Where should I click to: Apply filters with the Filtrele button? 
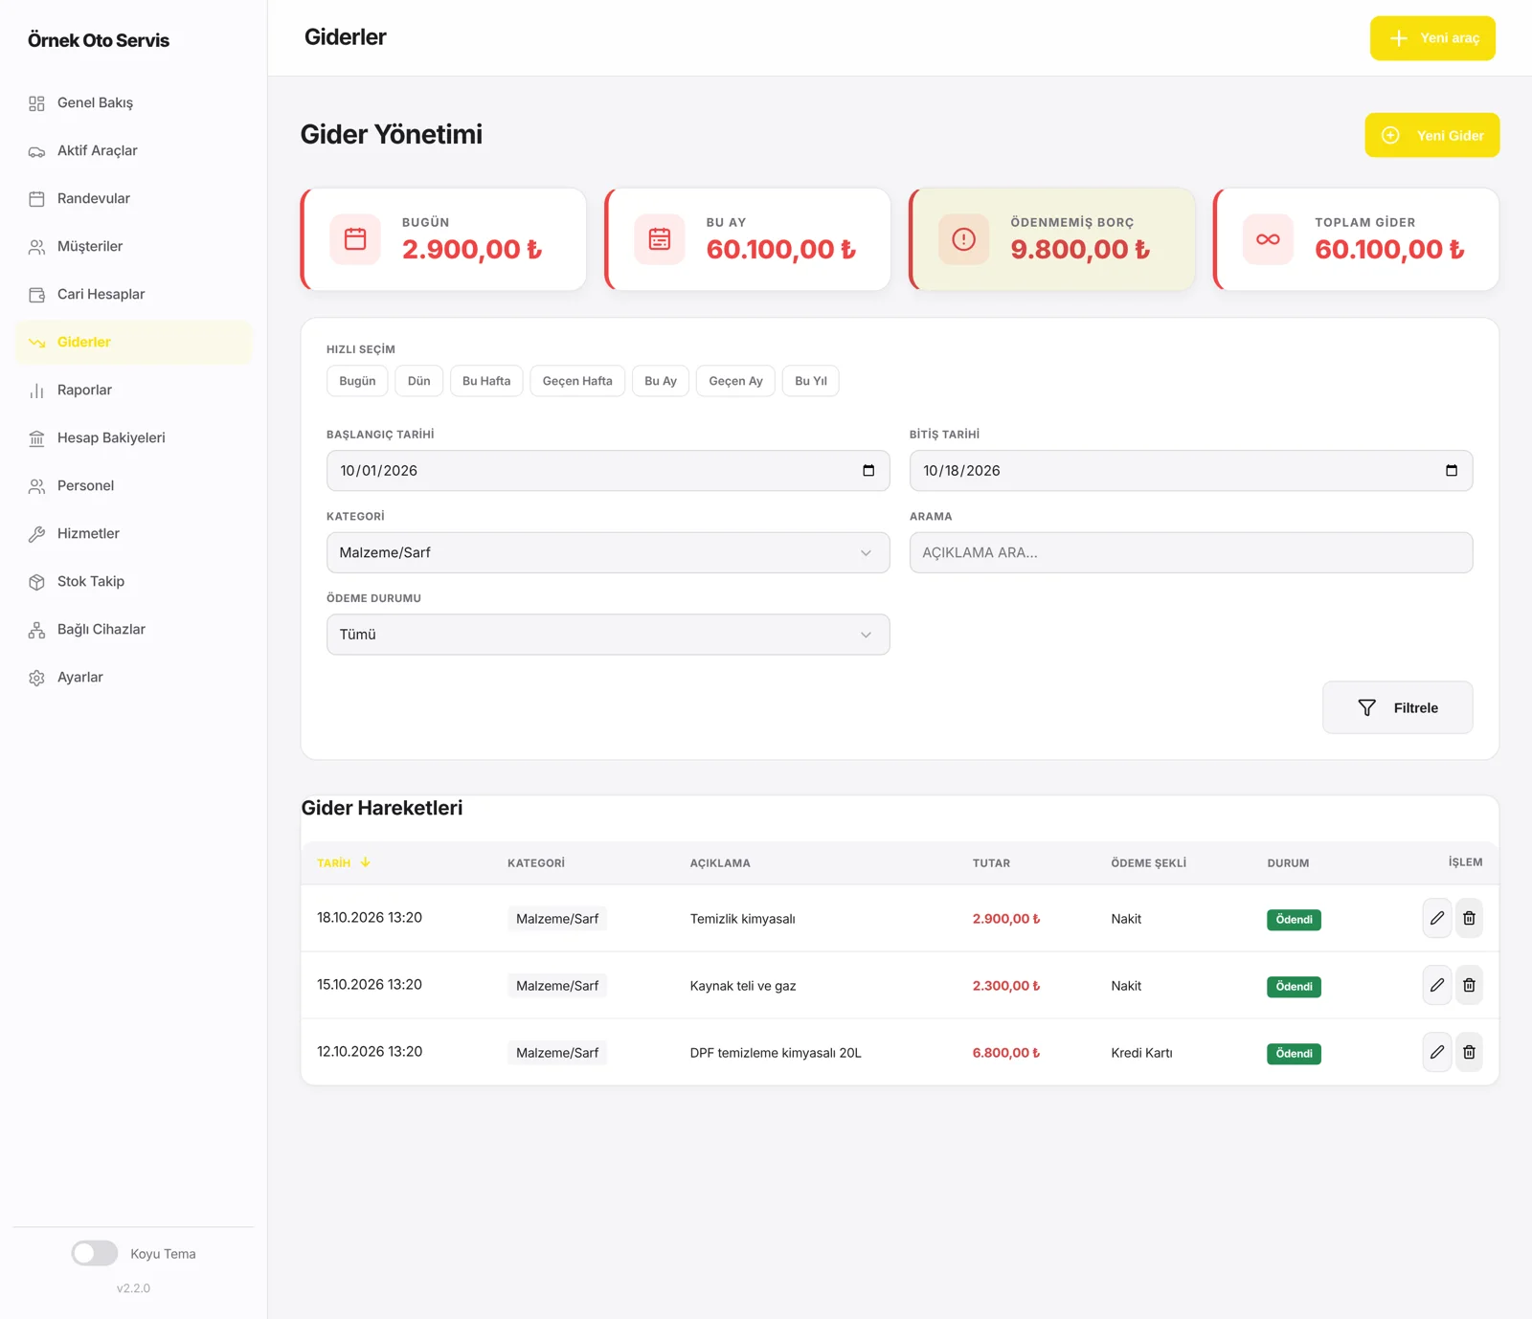click(1398, 707)
